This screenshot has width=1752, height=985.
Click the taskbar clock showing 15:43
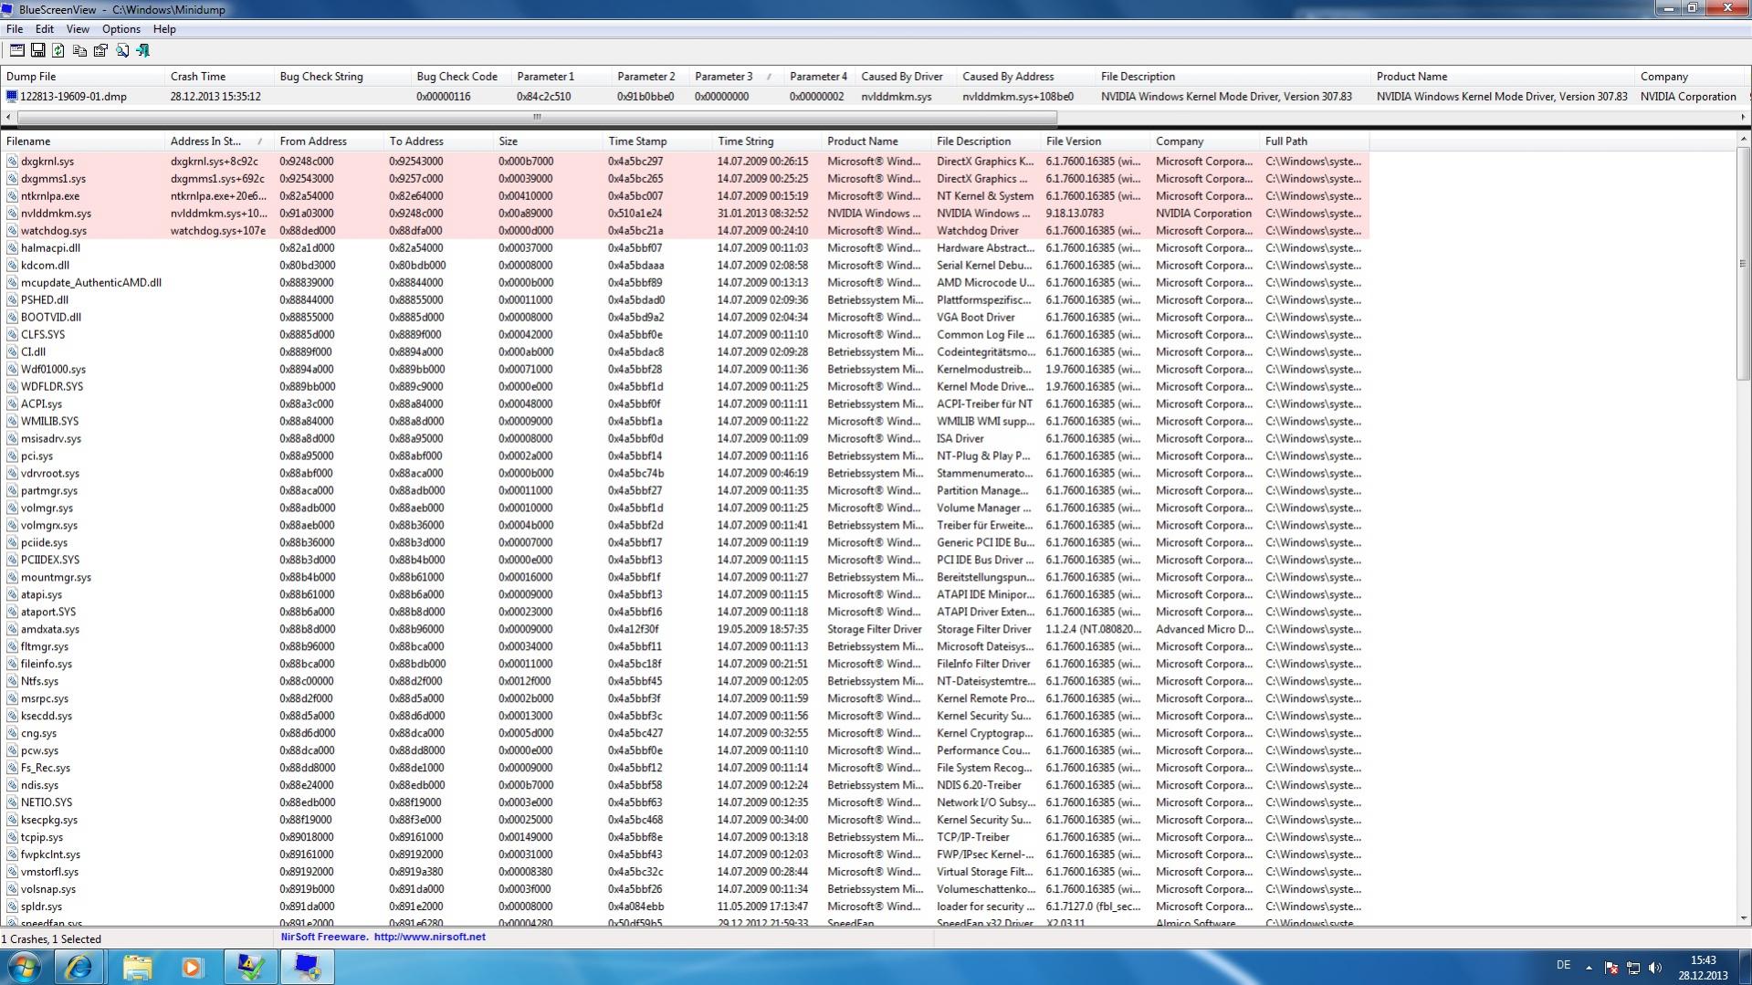[x=1703, y=968]
